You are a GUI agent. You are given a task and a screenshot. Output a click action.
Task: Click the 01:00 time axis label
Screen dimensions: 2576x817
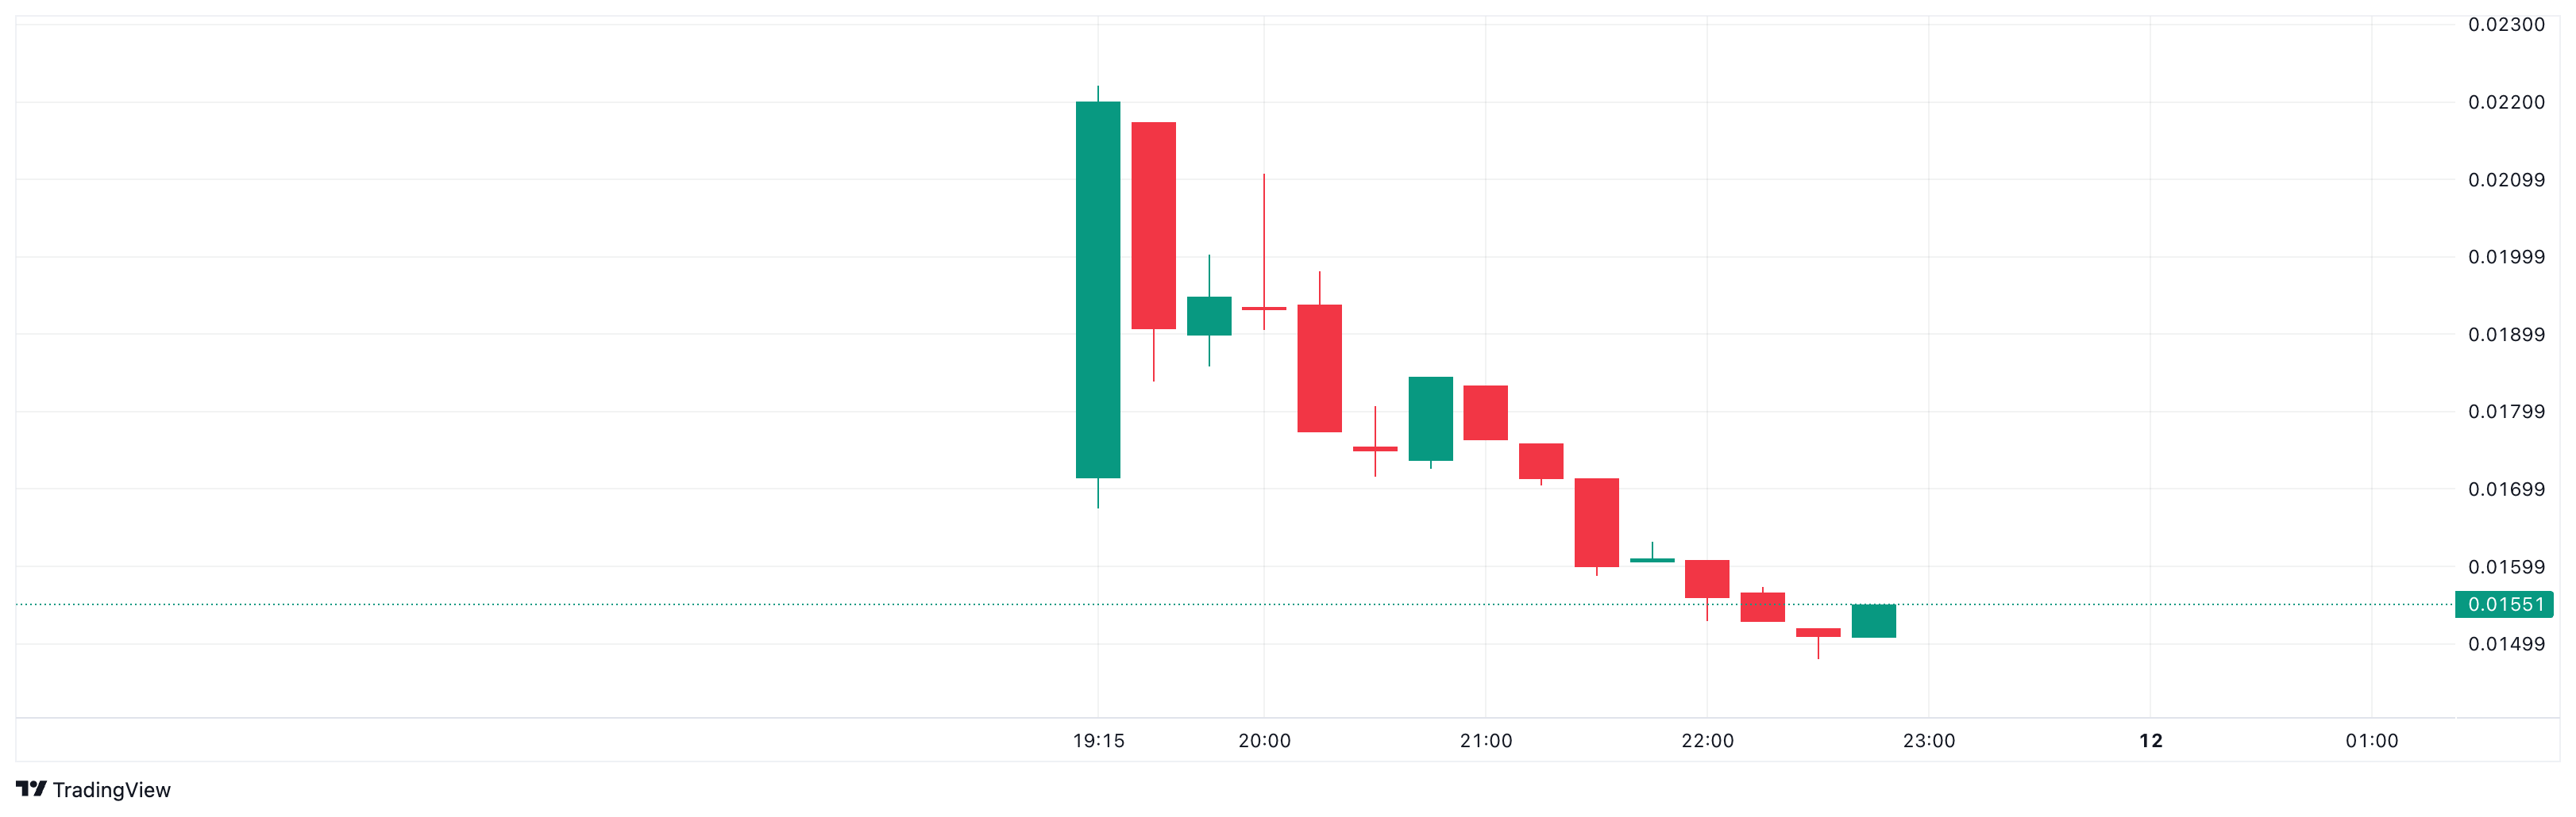click(x=2371, y=740)
